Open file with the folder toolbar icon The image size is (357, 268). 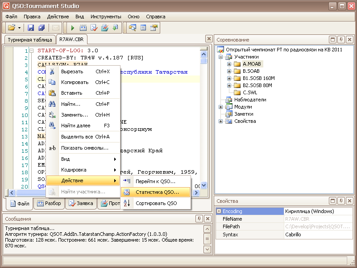[x=12, y=28]
